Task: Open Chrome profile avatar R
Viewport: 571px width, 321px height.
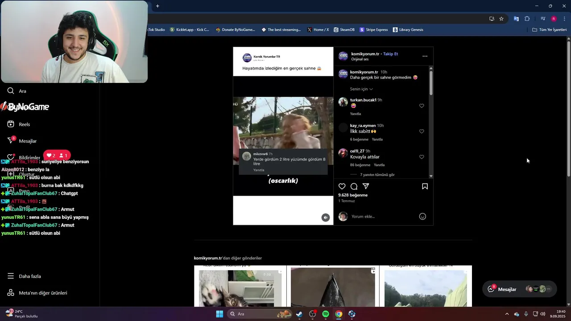Action: tap(554, 19)
